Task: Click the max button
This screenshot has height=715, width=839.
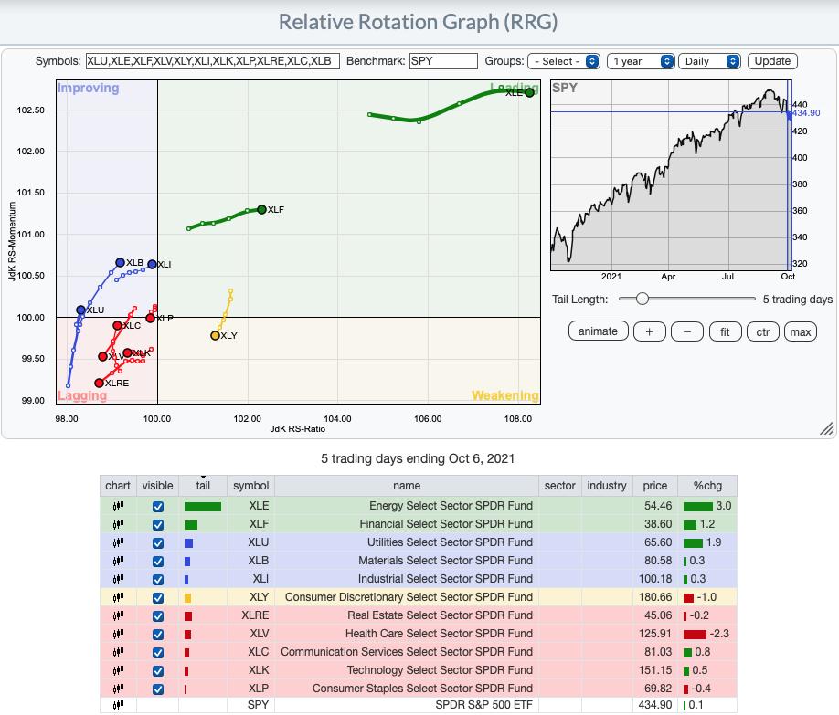Action: tap(801, 331)
